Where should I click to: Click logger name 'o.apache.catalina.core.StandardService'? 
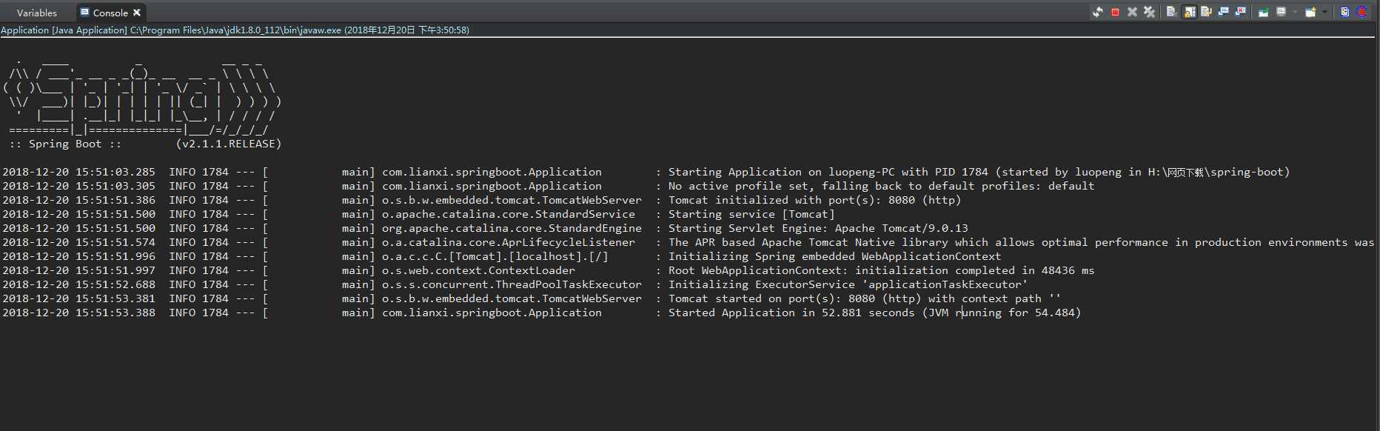[509, 214]
